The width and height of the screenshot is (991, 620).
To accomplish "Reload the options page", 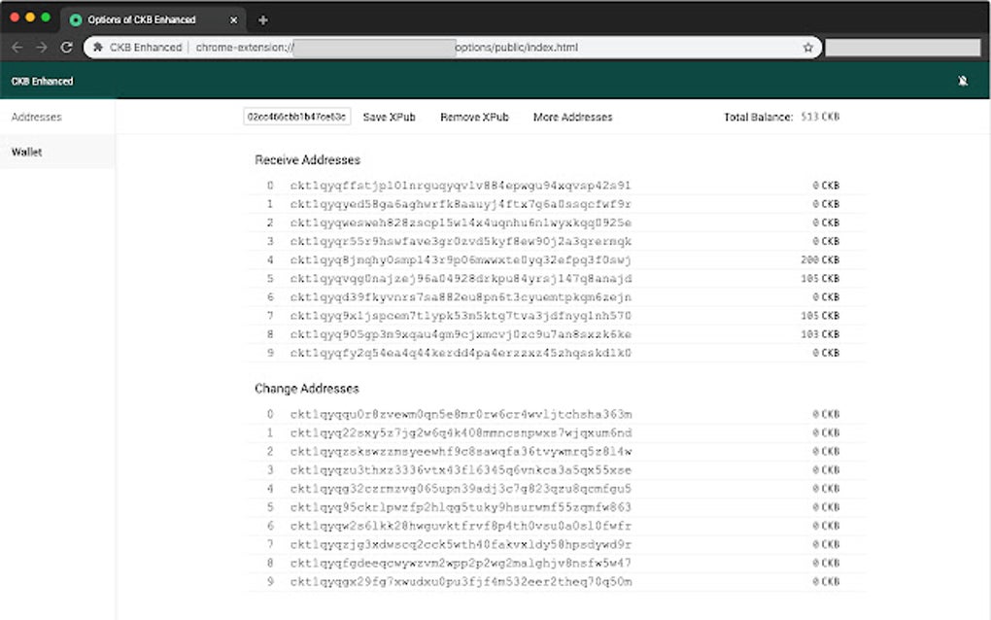I will pos(65,46).
